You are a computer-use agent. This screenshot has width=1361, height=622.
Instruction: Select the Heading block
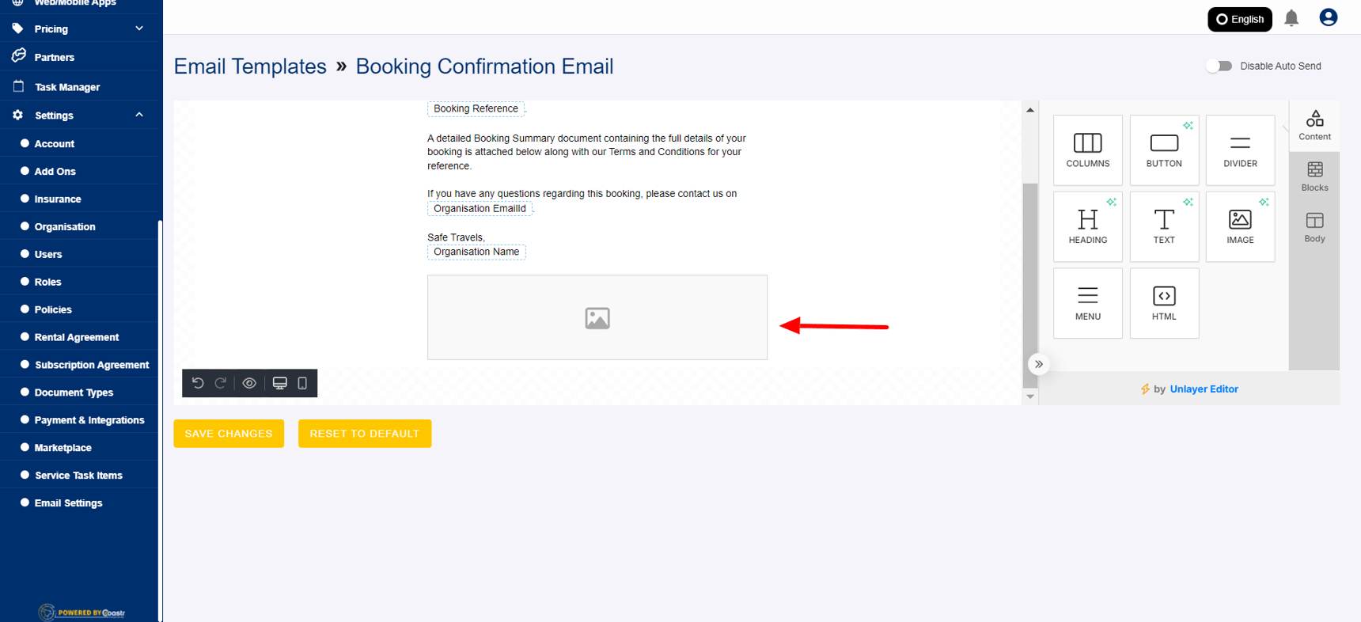(x=1087, y=226)
